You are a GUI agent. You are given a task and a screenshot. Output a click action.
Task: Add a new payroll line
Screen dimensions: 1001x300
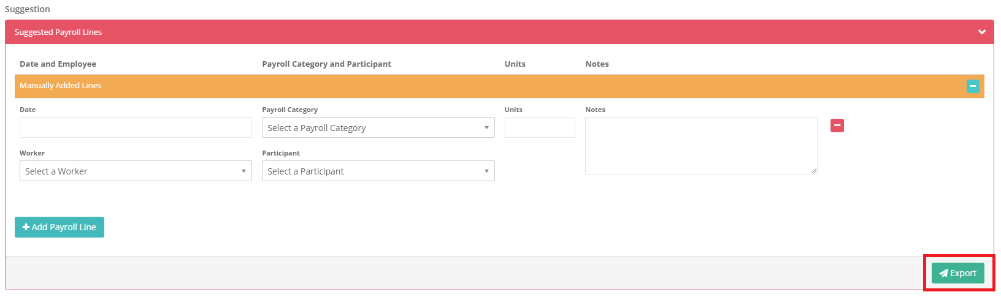(59, 227)
